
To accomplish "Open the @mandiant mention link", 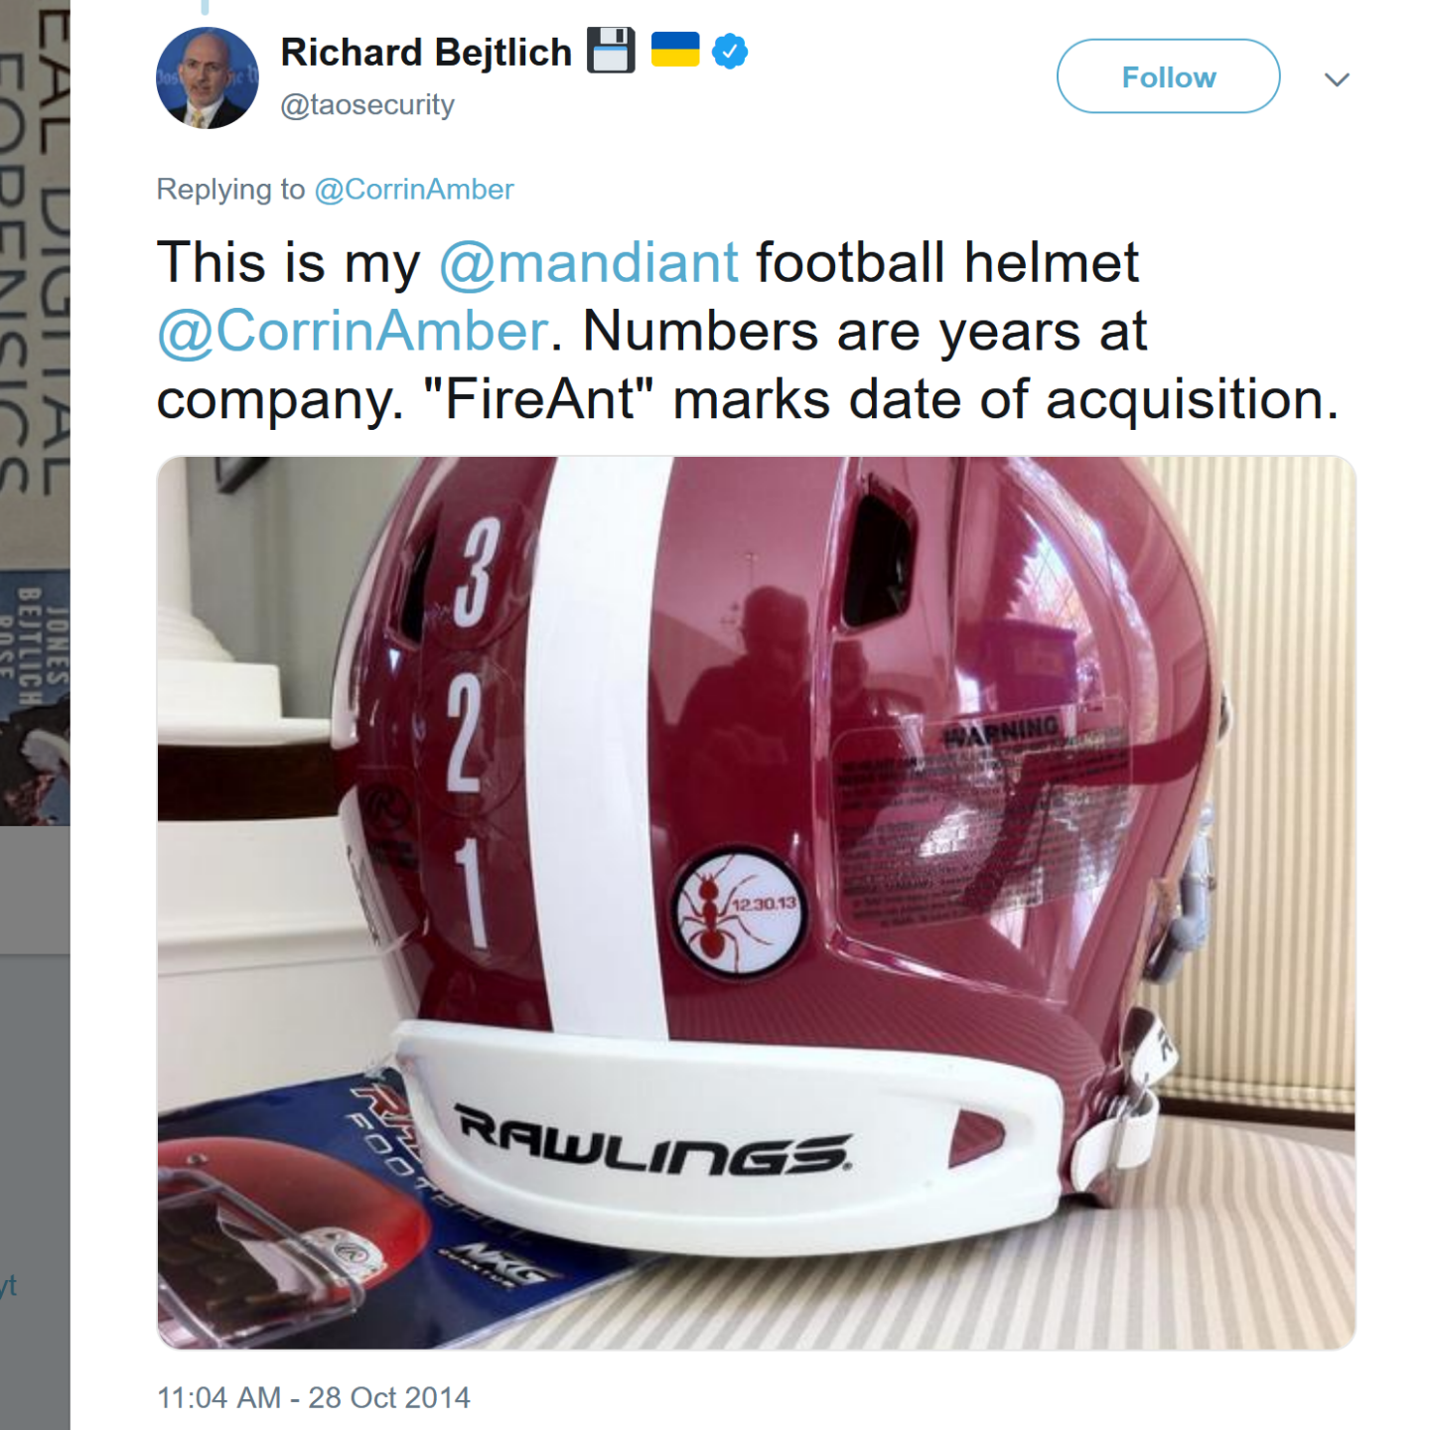I will (x=589, y=263).
